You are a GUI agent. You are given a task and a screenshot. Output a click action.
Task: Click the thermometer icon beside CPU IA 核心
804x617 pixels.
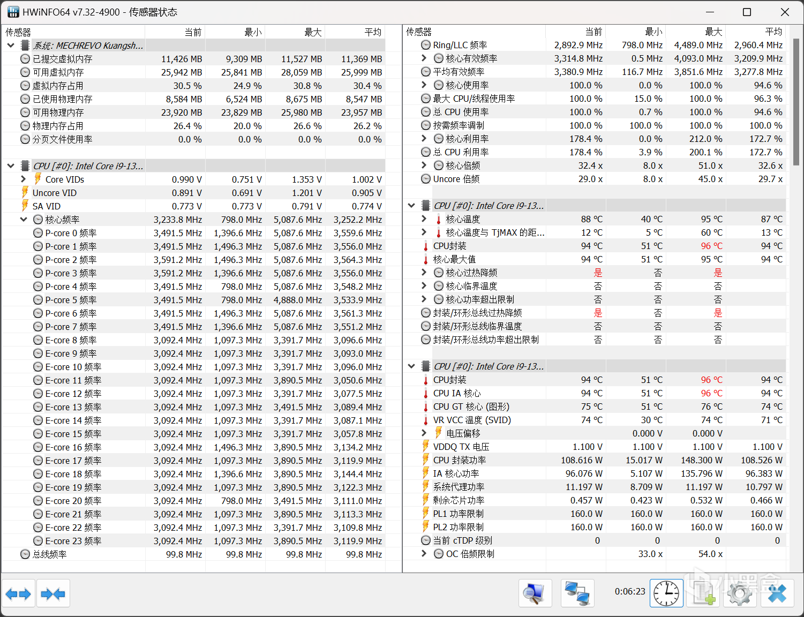426,393
